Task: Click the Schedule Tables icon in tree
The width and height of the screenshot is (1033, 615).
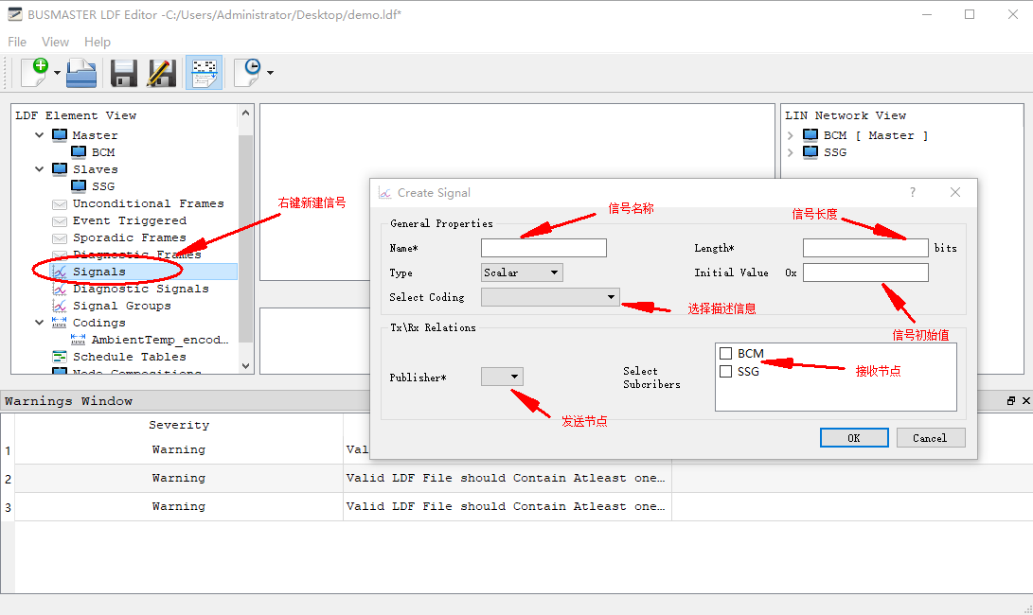Action: click(60, 357)
